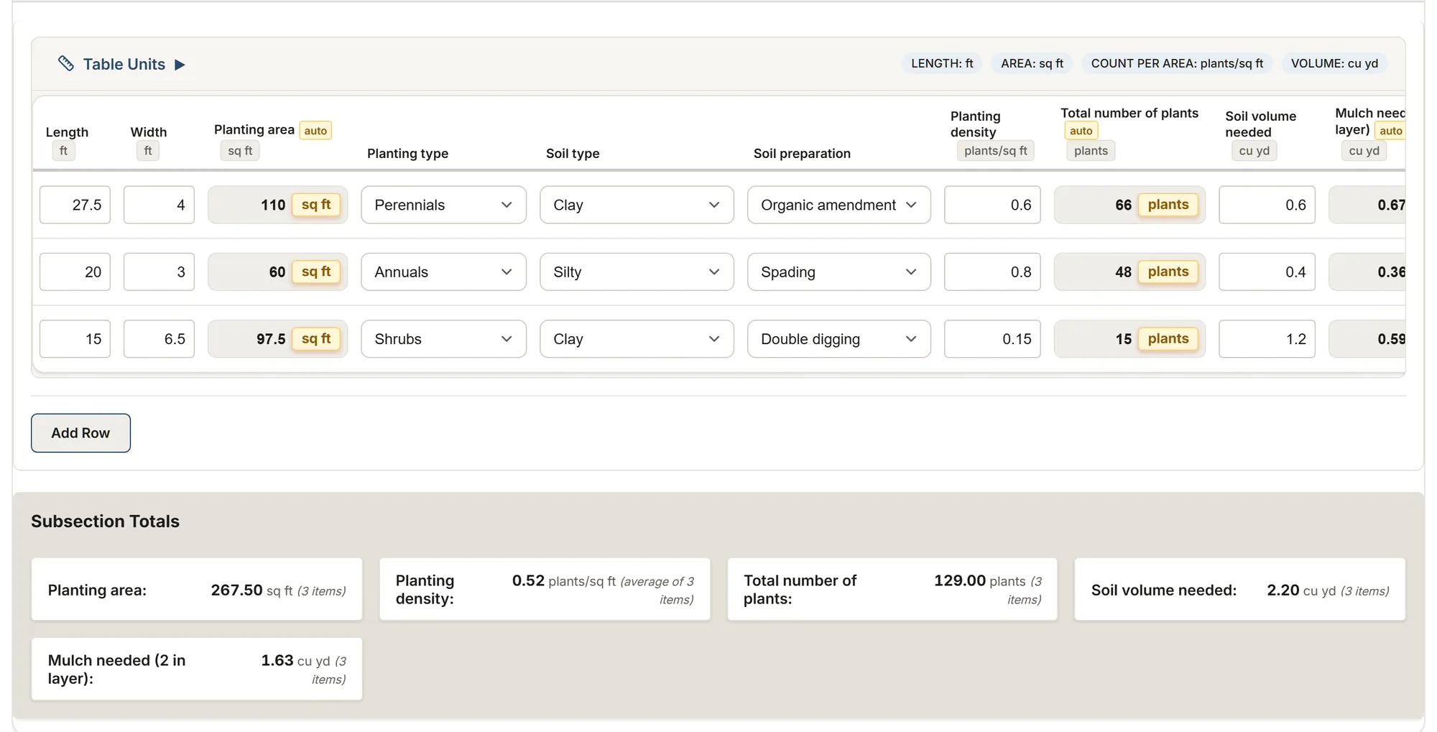Edit Soil volume field showing 1.2
1437x732 pixels.
1267,338
